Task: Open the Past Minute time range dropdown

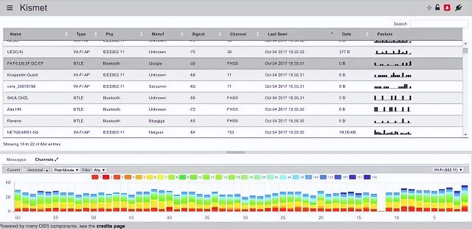Action: pyautogui.click(x=66, y=170)
